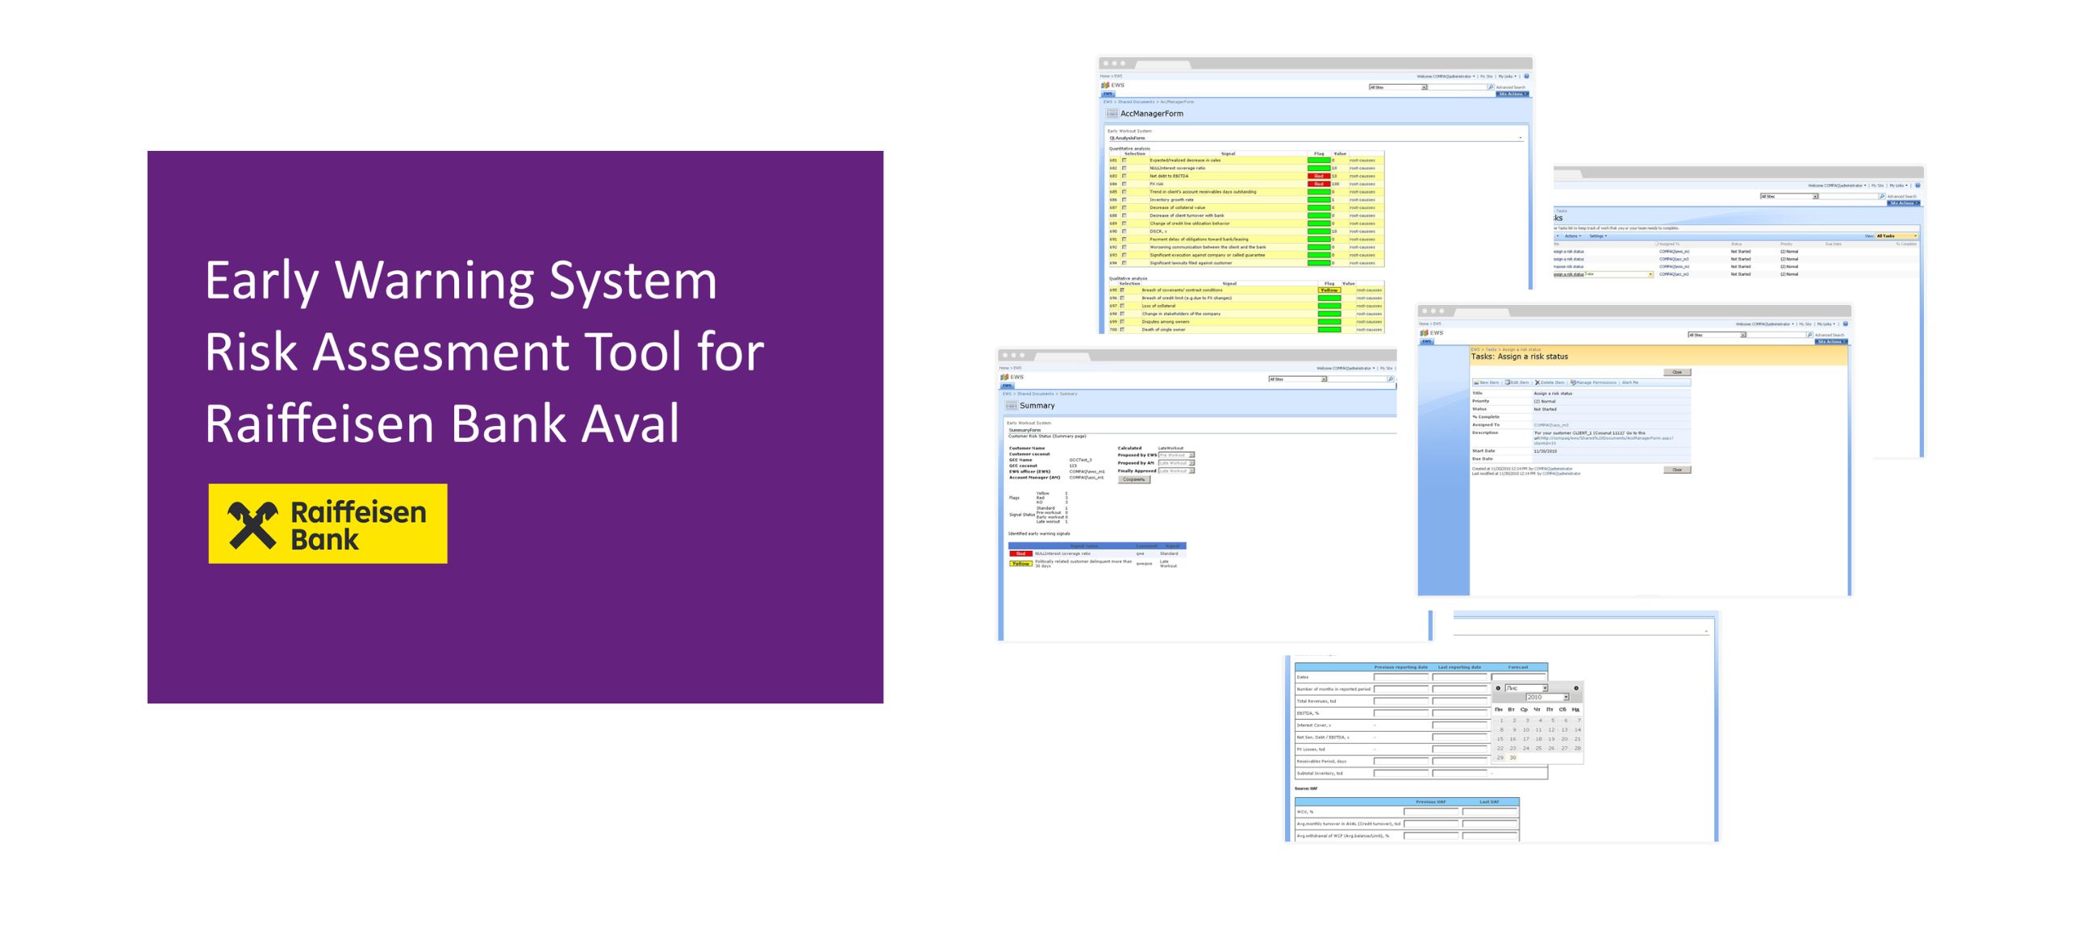Open the help icon in AccManagerForm window
Viewport: 2078px width, 952px height.
[1526, 76]
